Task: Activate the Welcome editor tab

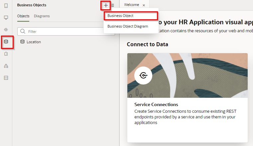Action: tap(131, 5)
